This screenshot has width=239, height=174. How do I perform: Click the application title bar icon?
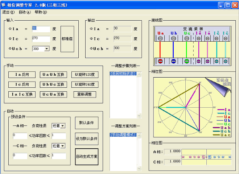click(3, 5)
